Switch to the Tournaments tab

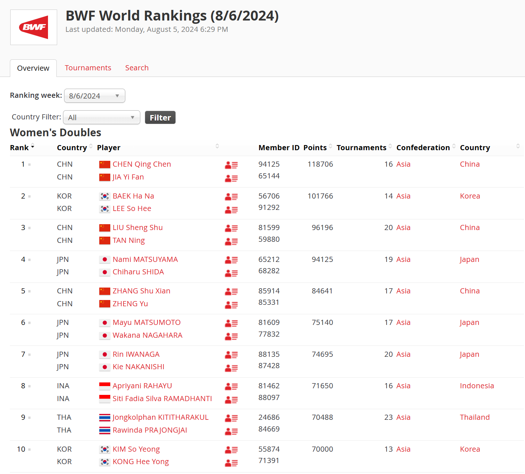coord(88,68)
